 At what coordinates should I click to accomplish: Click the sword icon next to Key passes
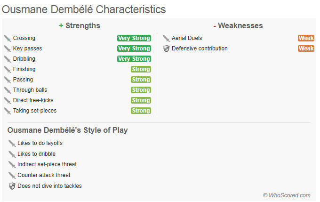[8, 48]
